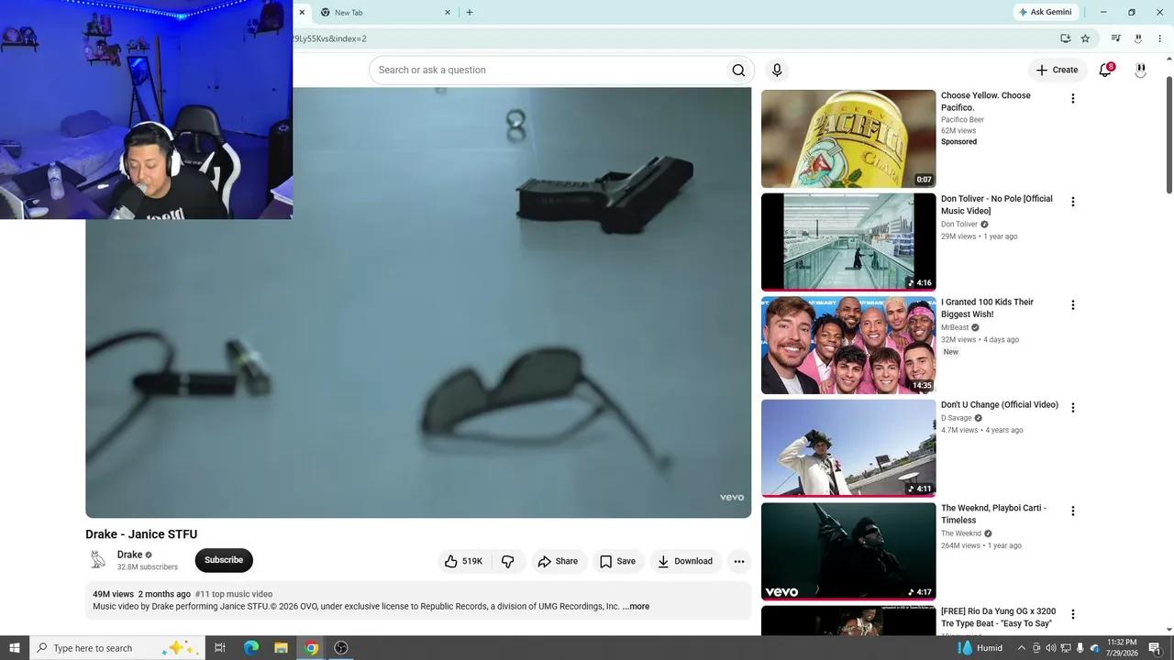Open options for Don Toliver - No Pole
Image resolution: width=1174 pixels, height=660 pixels.
coord(1072,202)
